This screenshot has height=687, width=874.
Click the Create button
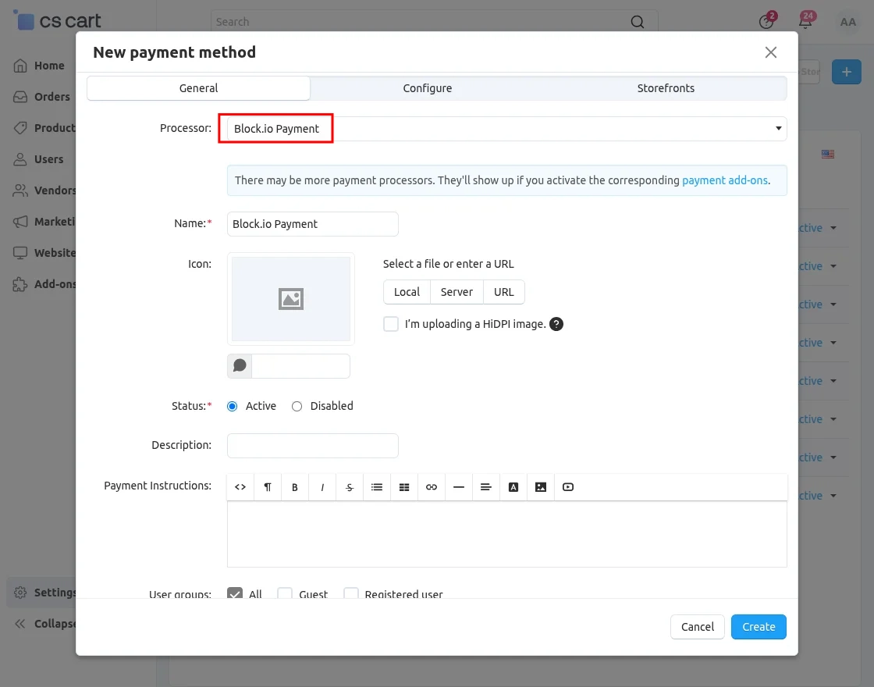759,627
